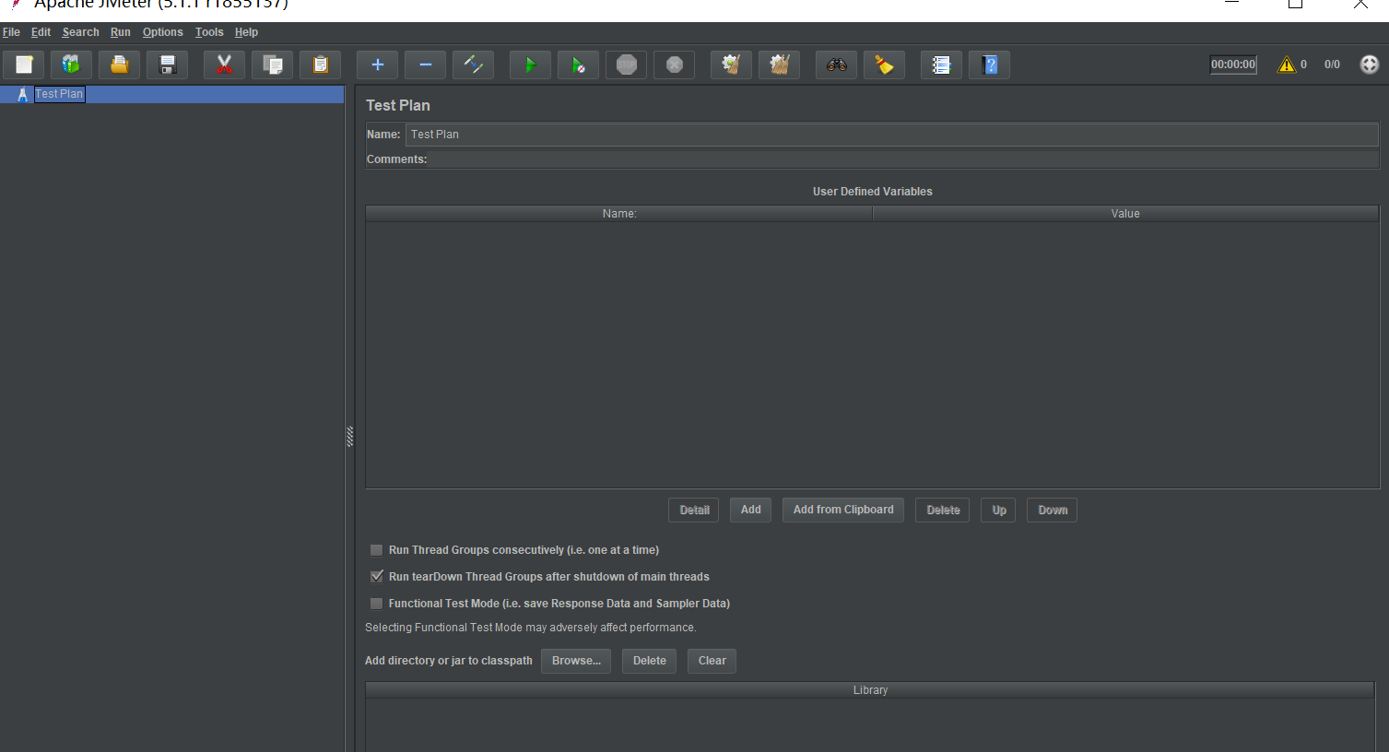Click the Clear classpath button
Viewport: 1389px width, 752px height.
pyautogui.click(x=712, y=661)
